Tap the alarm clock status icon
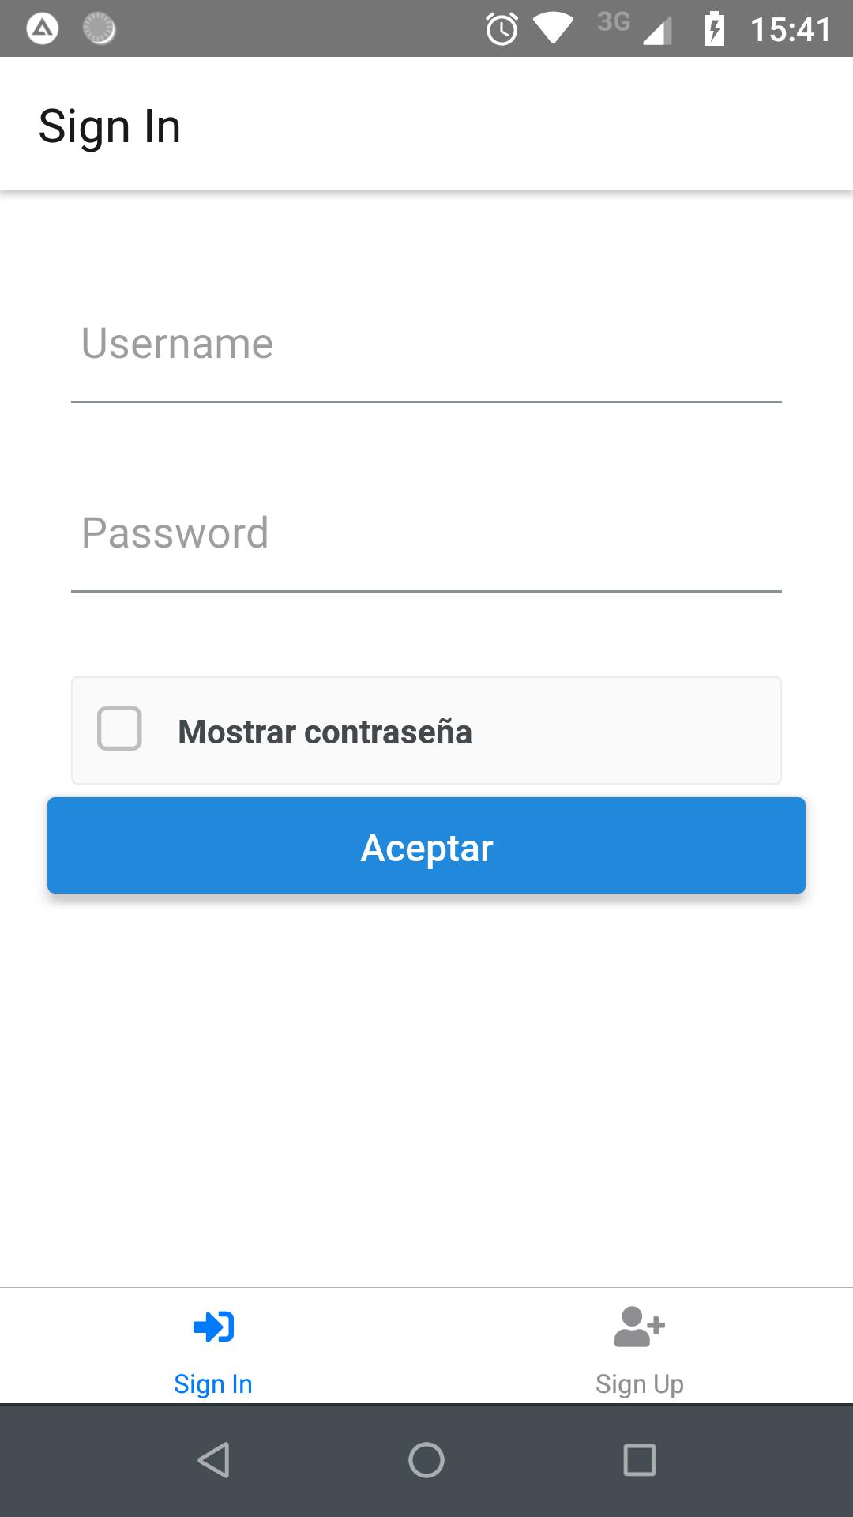Image resolution: width=853 pixels, height=1517 pixels. pos(502,29)
